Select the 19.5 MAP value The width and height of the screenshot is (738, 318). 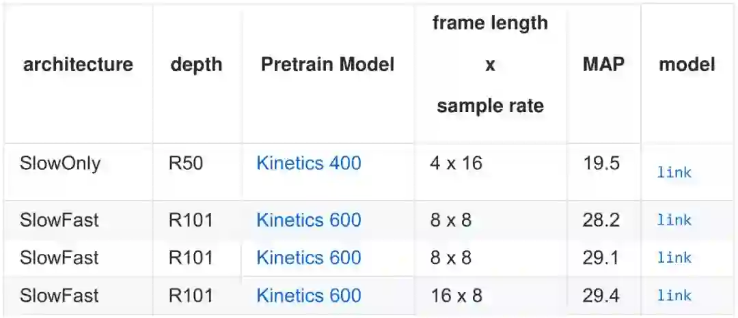601,164
